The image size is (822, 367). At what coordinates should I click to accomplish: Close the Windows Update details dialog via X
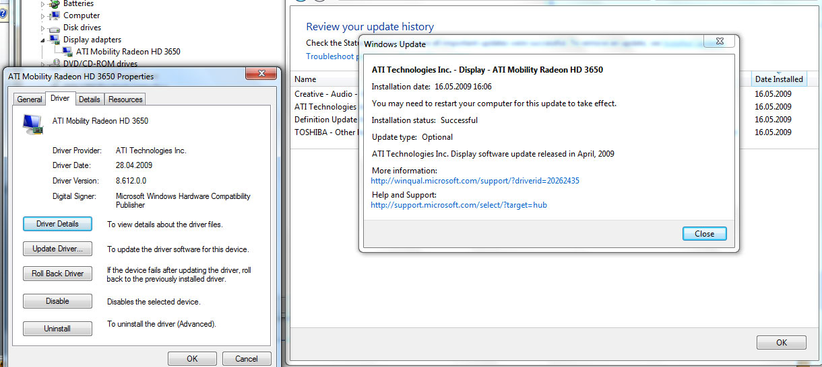[x=719, y=42]
